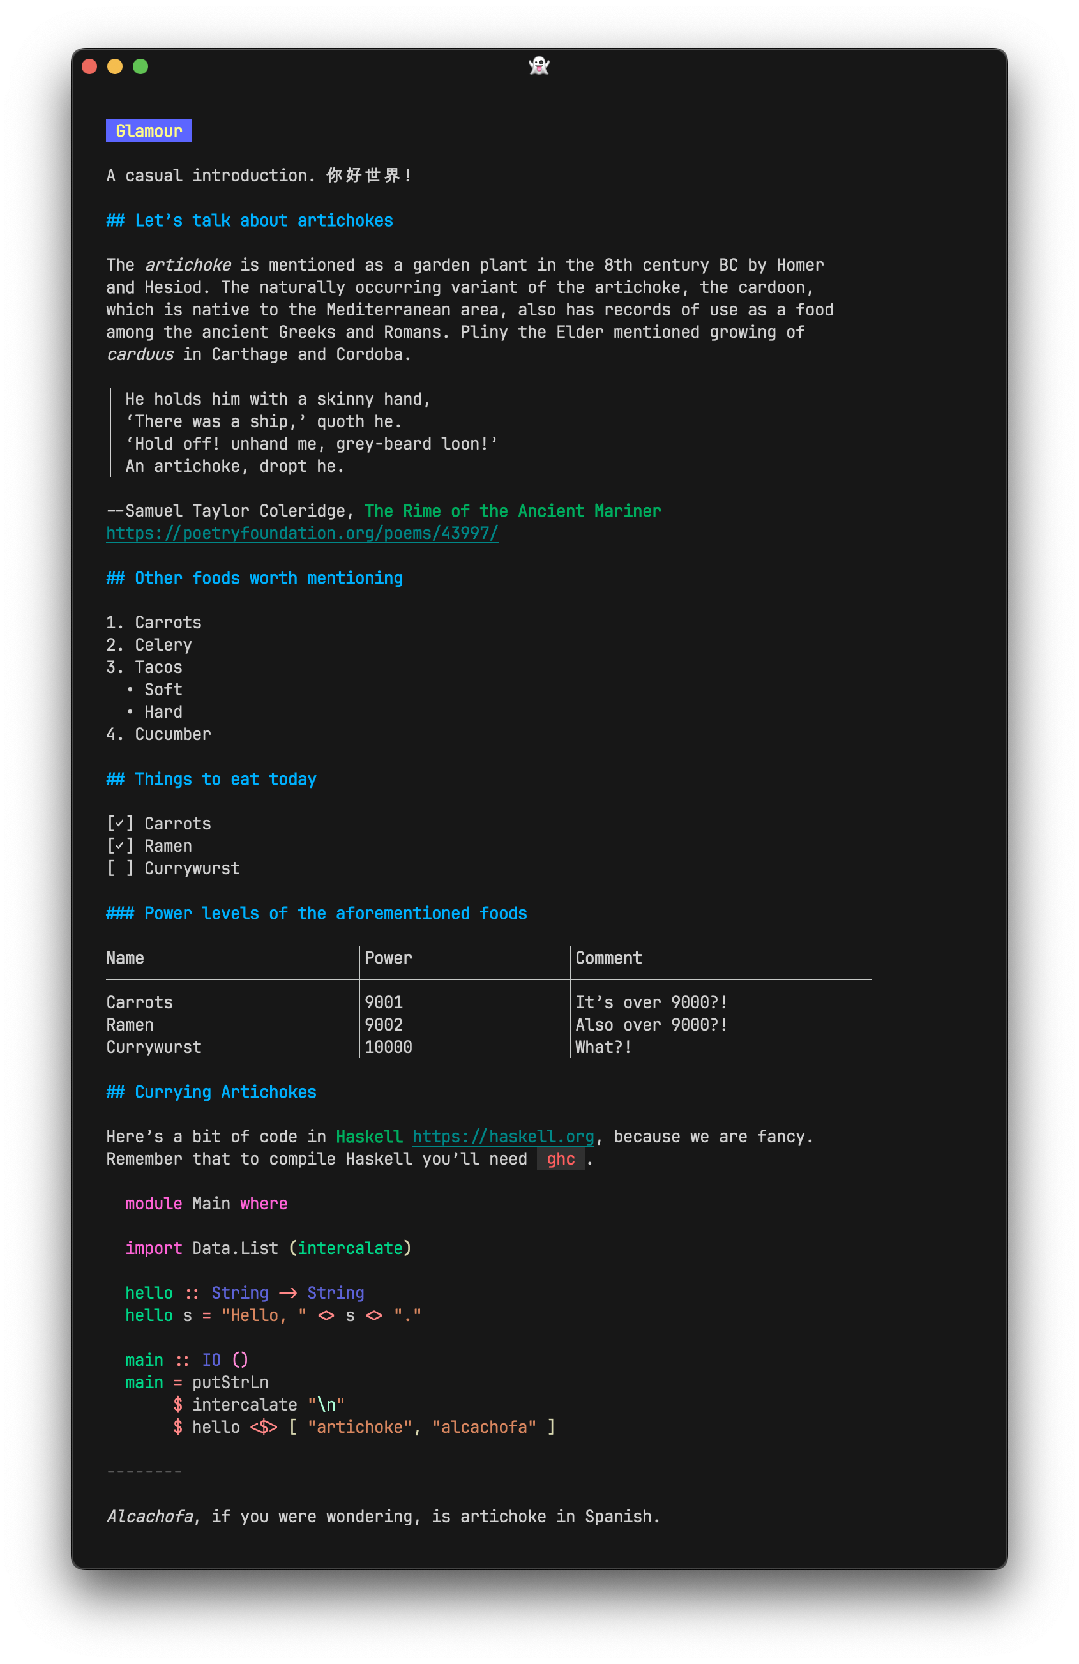Click the 'Let's talk about artichokes' heading

pos(250,221)
